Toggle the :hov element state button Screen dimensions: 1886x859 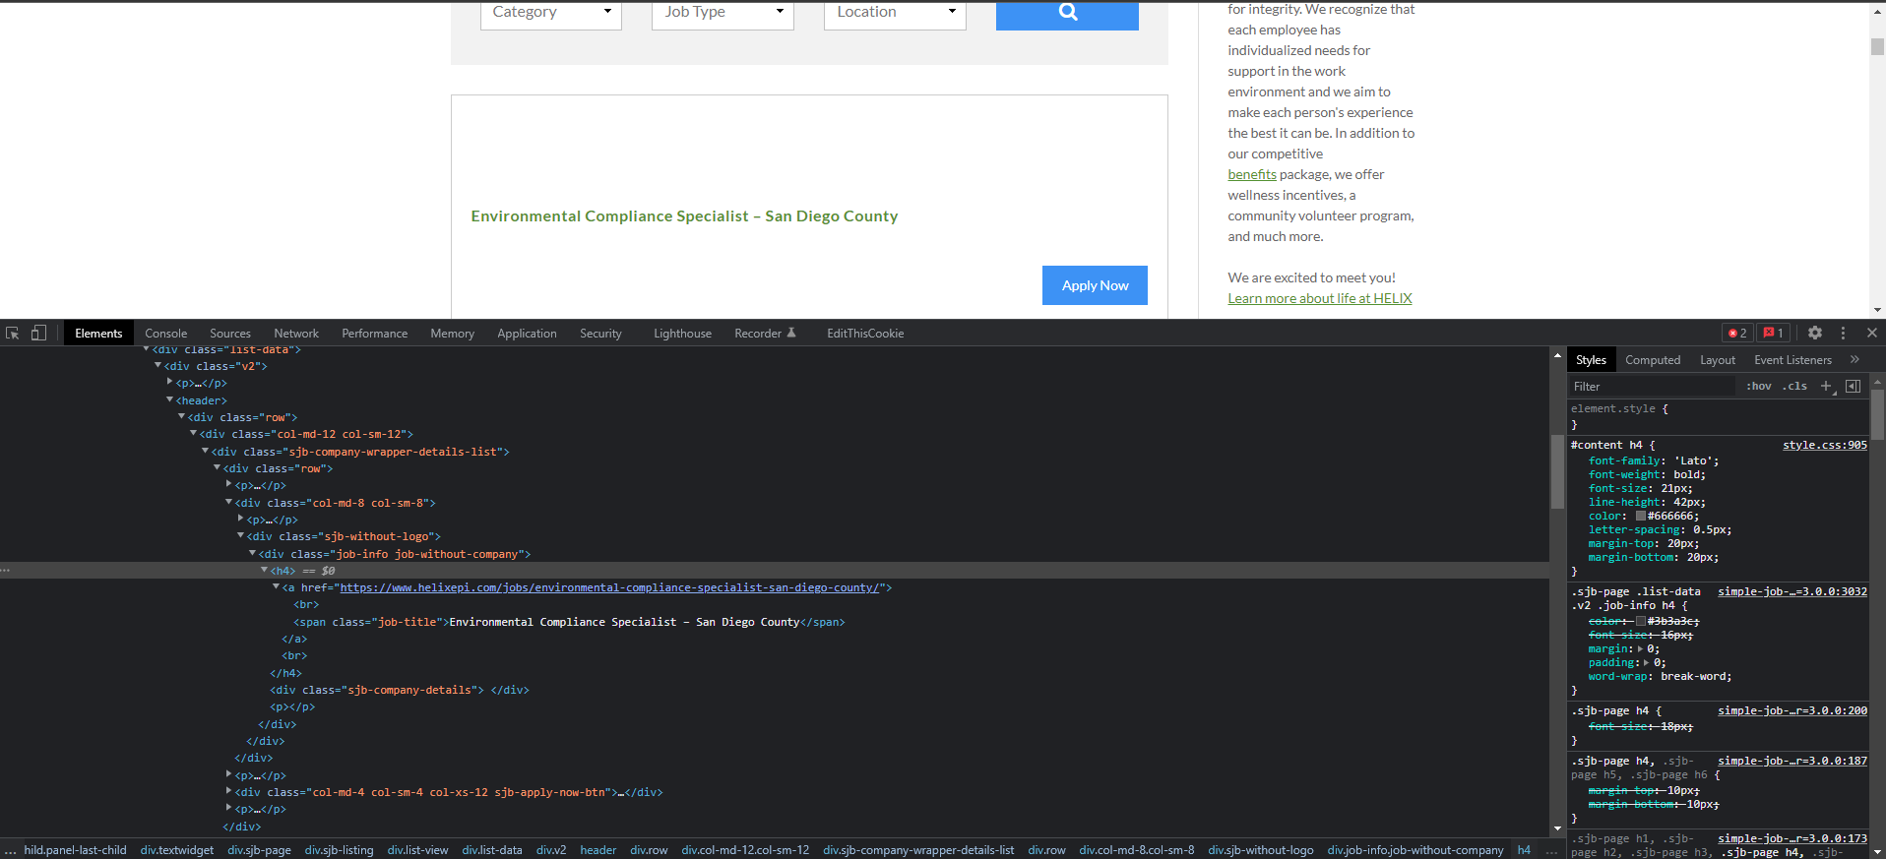coord(1759,387)
